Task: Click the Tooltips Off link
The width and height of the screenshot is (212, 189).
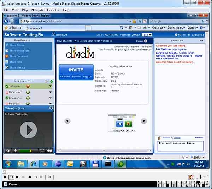Action: 61,35
